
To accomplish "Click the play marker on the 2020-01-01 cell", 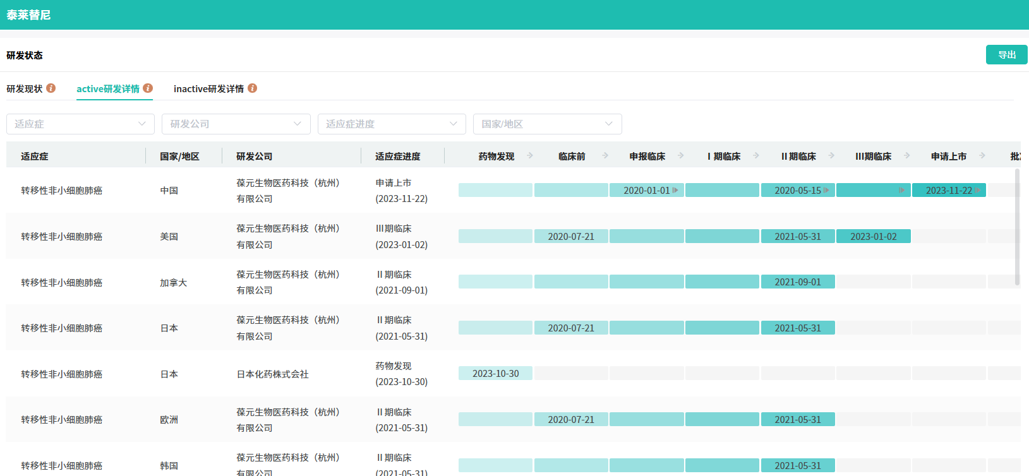I will (x=675, y=190).
